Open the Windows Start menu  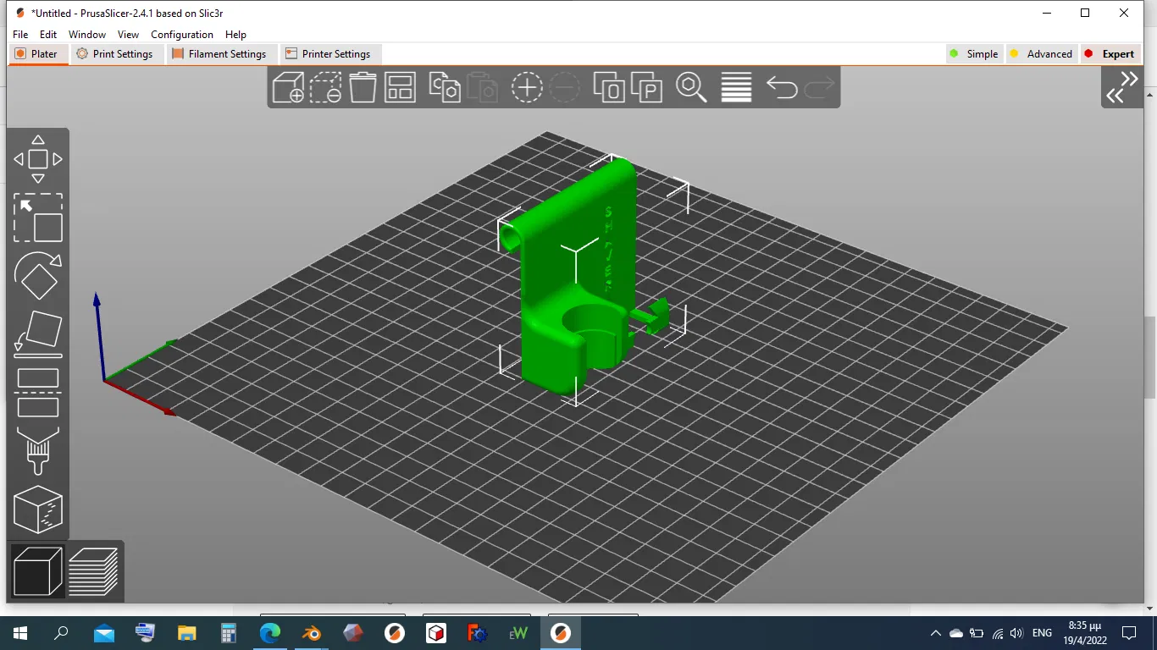tap(20, 632)
